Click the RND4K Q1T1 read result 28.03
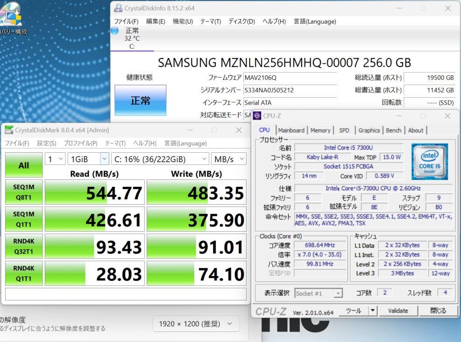461x342 pixels. [95, 273]
